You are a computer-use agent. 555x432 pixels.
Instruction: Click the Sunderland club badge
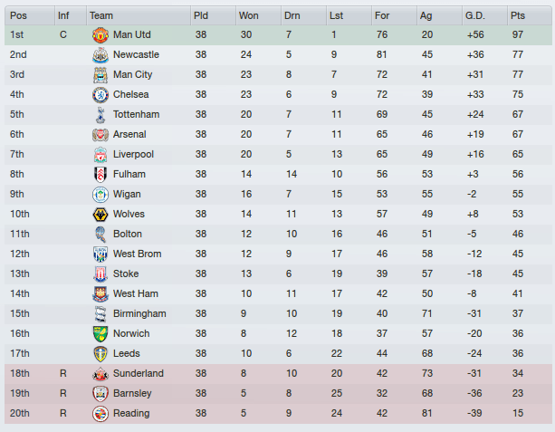[x=100, y=373]
